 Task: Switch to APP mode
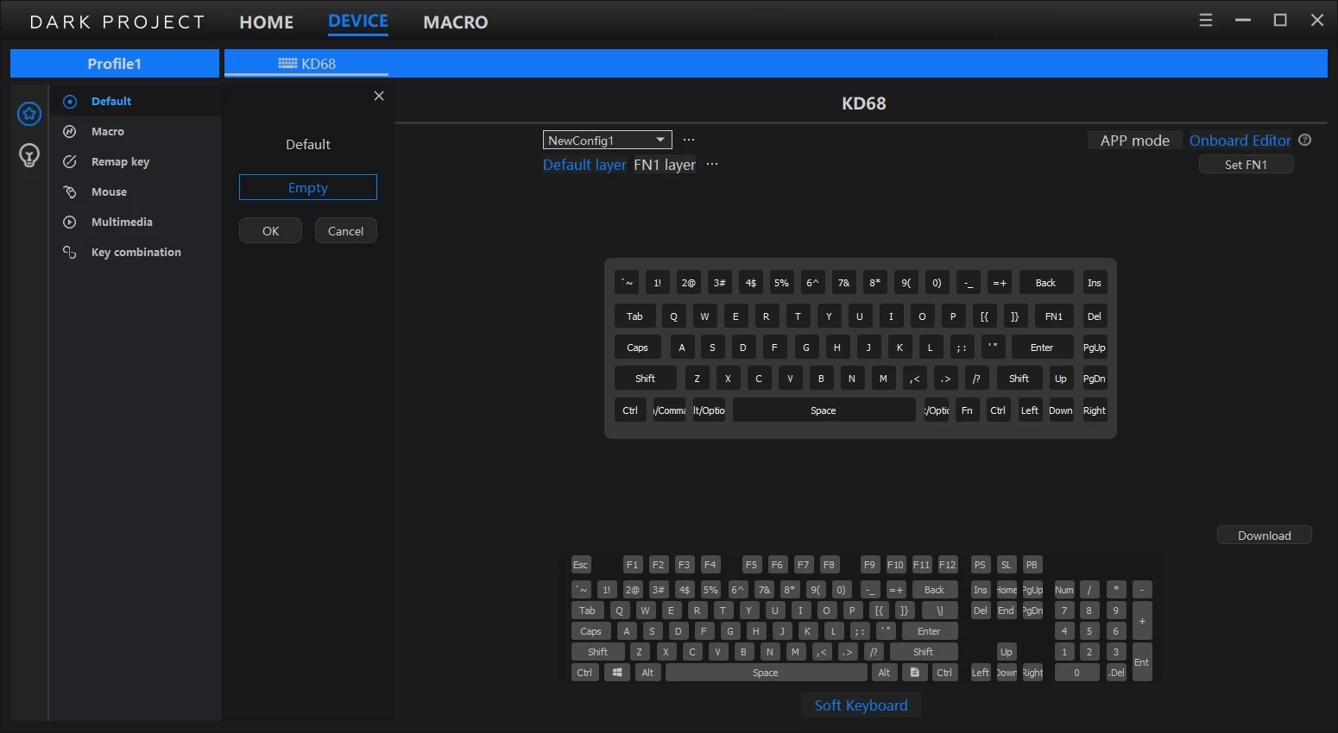[x=1135, y=141]
